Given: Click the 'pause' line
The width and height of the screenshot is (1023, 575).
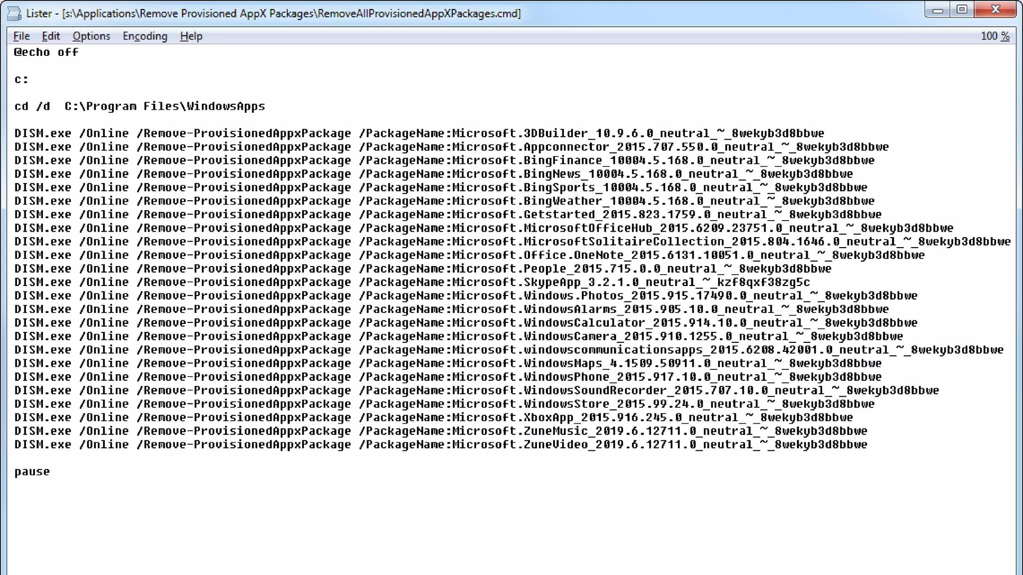Looking at the screenshot, I should 32,472.
